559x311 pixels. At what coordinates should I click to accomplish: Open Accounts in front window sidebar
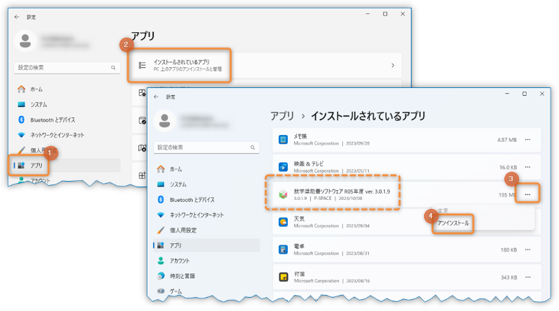206,261
